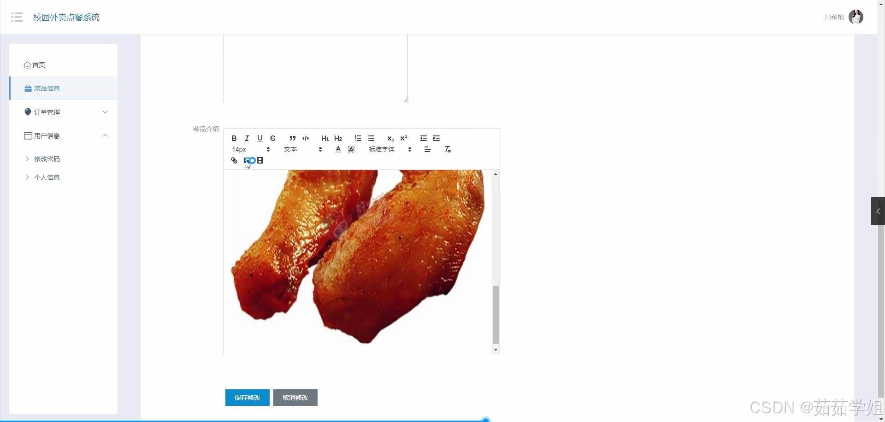Click the 校园外卖点餐系统 title
This screenshot has height=422, width=885.
tap(66, 17)
